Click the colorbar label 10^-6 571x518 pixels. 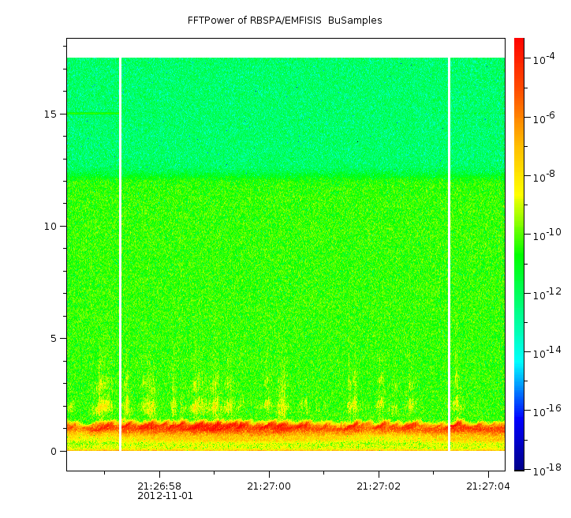point(544,118)
